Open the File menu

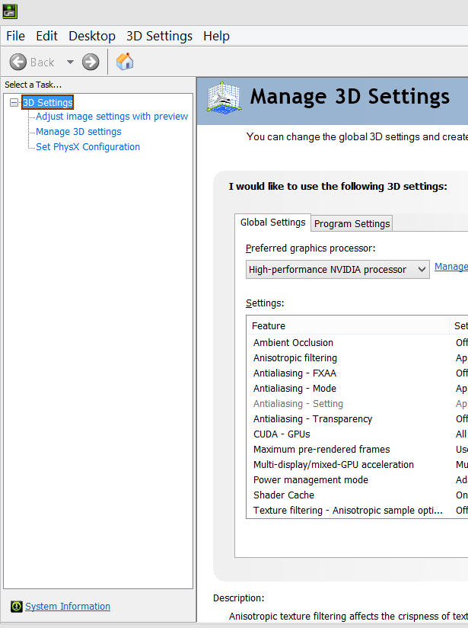click(x=15, y=36)
